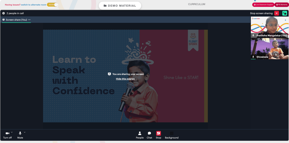Screen dimensions: 289x143
Task: Click mic icon beside Pratiksha Mangalekar name
Action: (253, 35)
